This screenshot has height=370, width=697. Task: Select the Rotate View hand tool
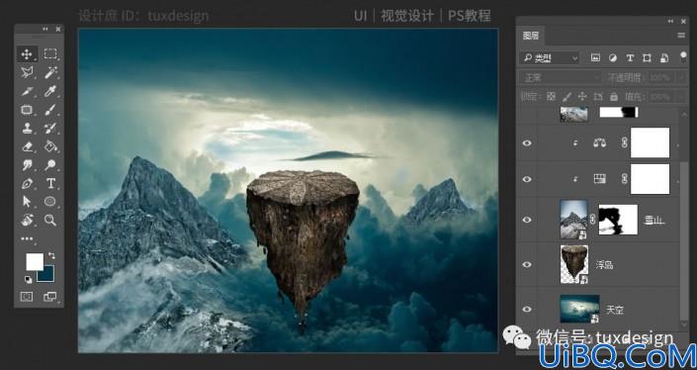click(x=27, y=220)
